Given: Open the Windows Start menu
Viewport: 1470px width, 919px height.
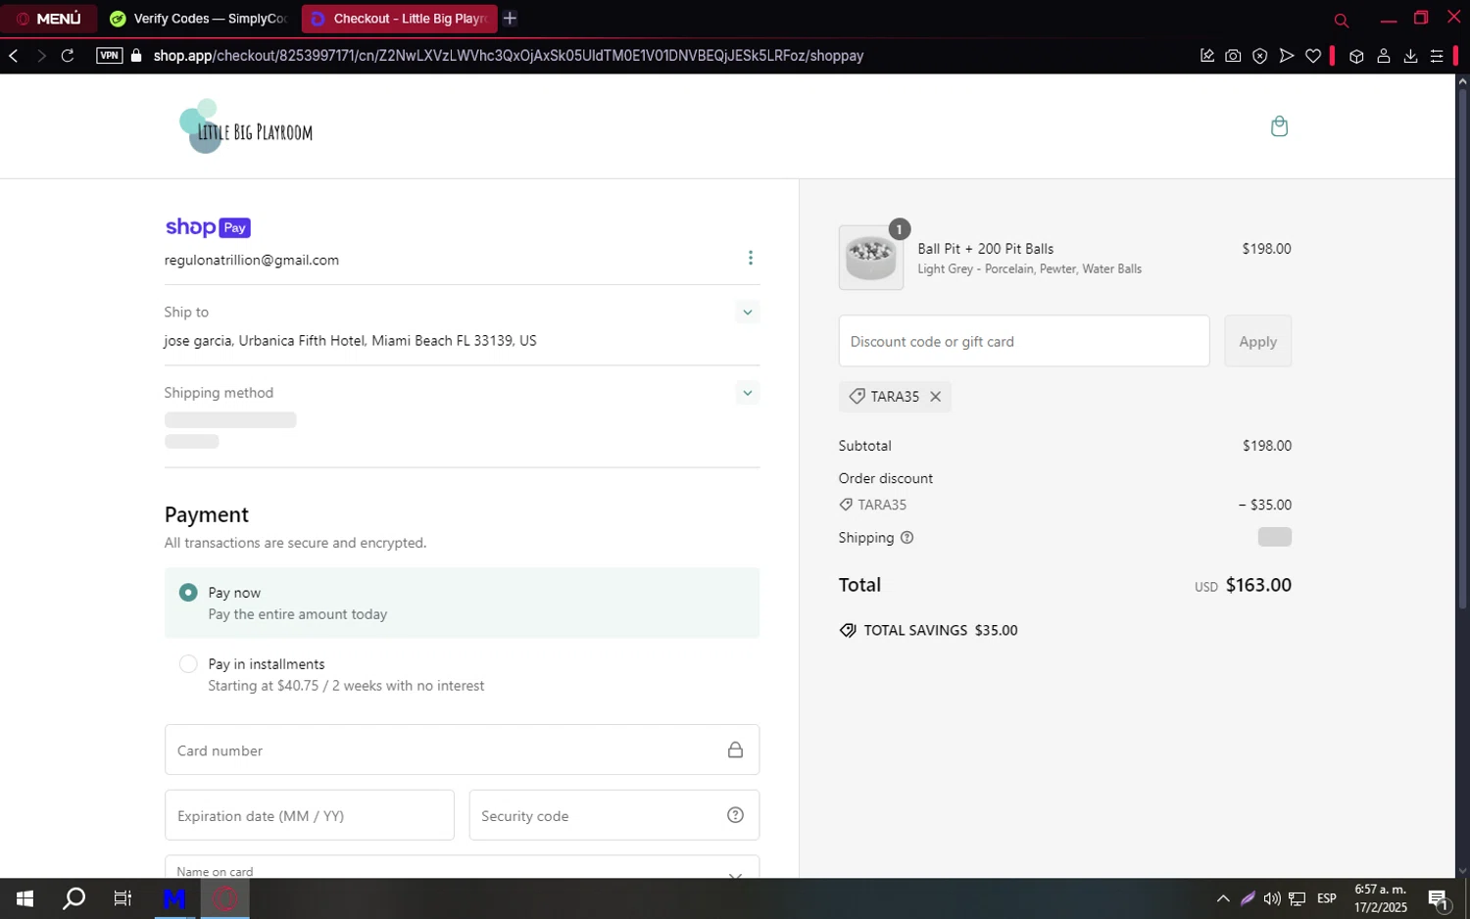Looking at the screenshot, I should (25, 898).
